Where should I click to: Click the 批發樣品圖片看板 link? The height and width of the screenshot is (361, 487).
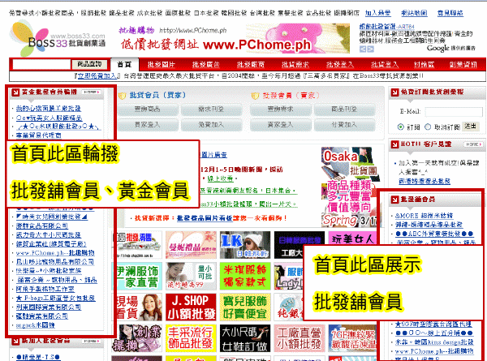point(205,218)
